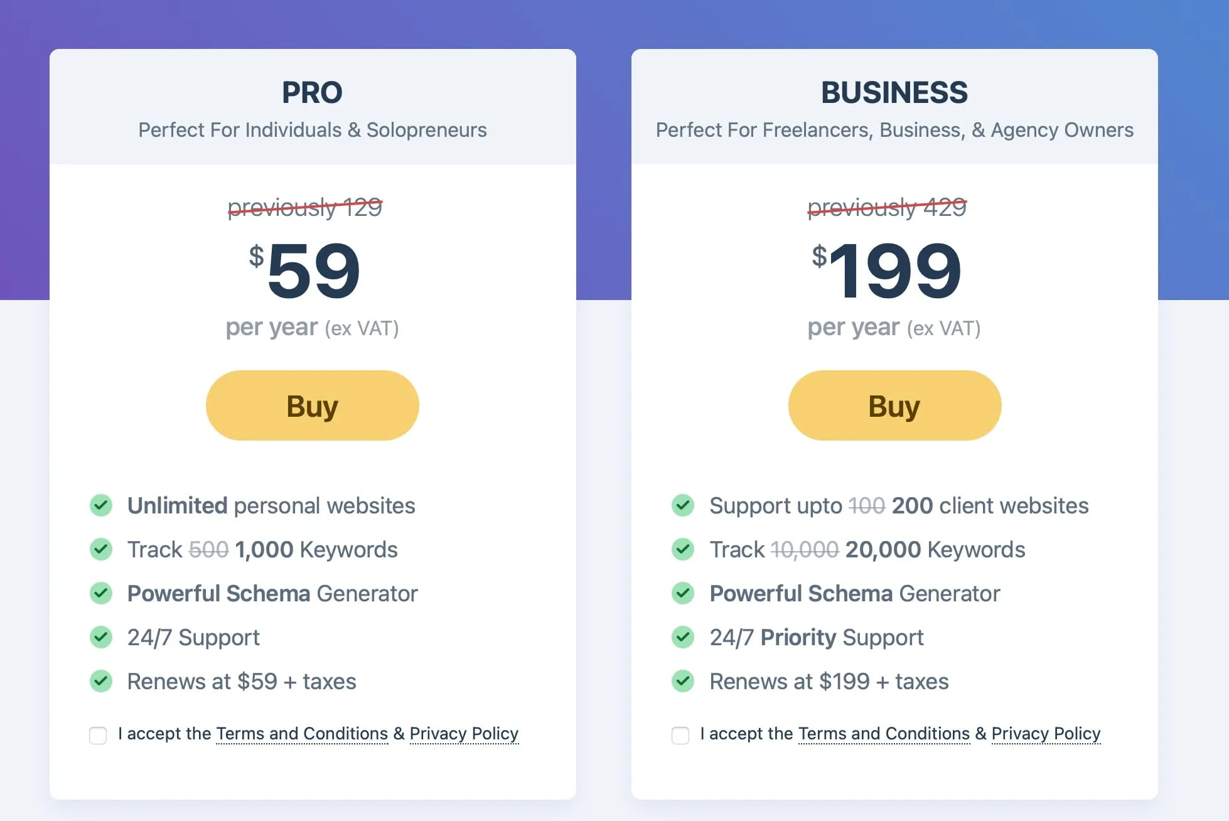1229x821 pixels.
Task: Click checkmark beside 200 client websites
Action: coord(683,505)
